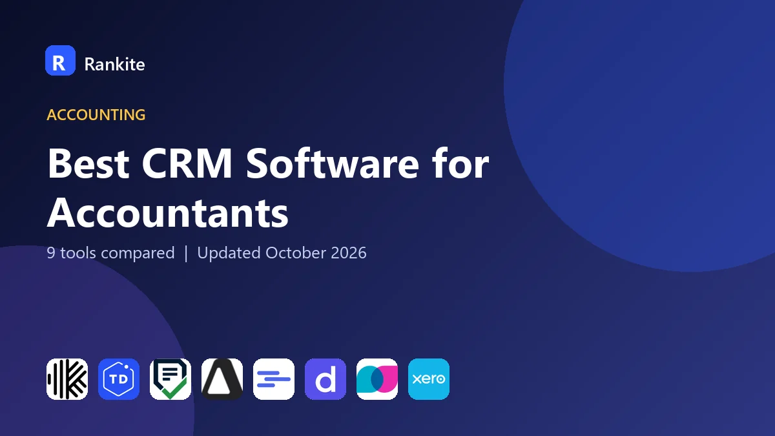Open the Xero app icon
This screenshot has height=436, width=775.
(429, 379)
